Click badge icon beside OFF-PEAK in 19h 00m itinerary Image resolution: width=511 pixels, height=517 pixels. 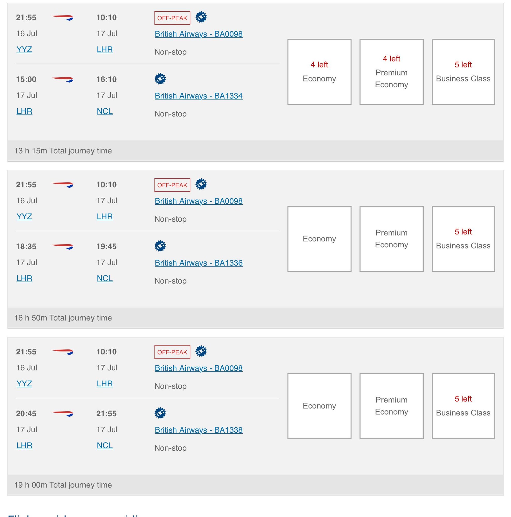(201, 351)
